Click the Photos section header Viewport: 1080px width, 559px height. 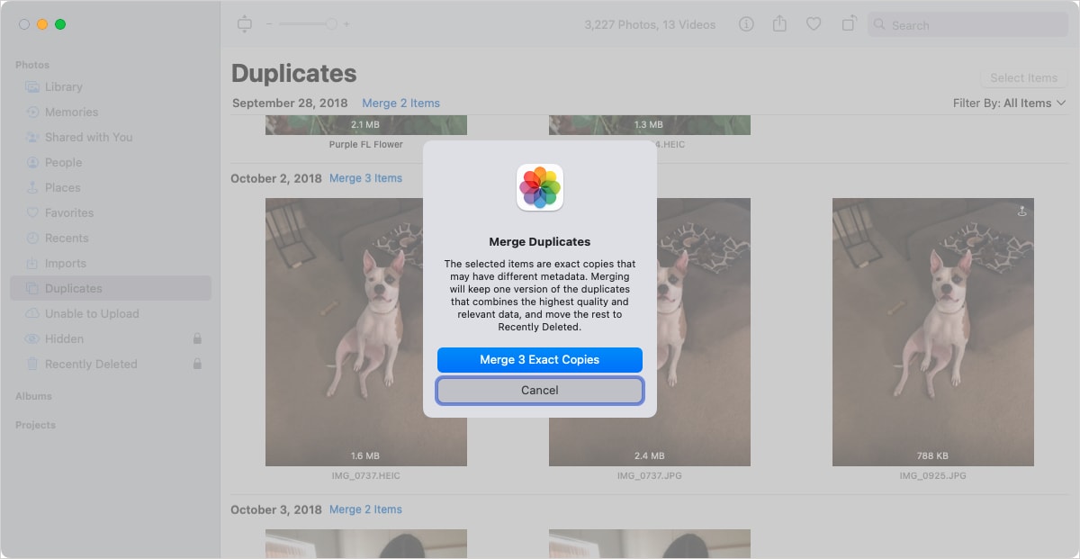click(32, 65)
